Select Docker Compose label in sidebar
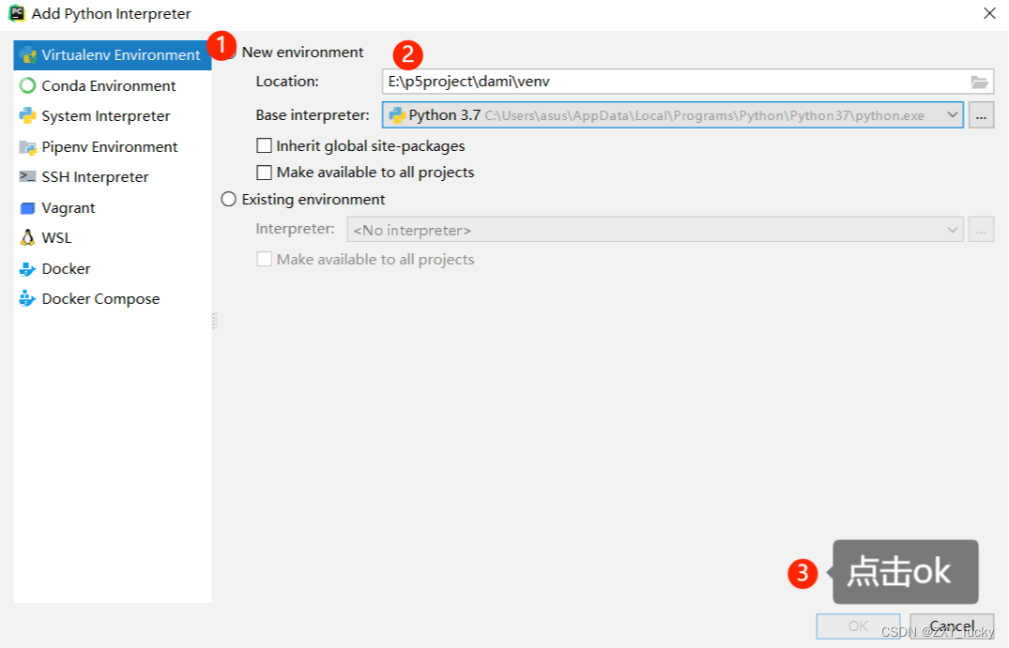The width and height of the screenshot is (1009, 648). point(100,299)
